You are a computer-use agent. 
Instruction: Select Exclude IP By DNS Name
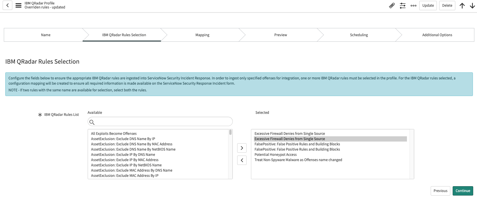[x=123, y=155]
